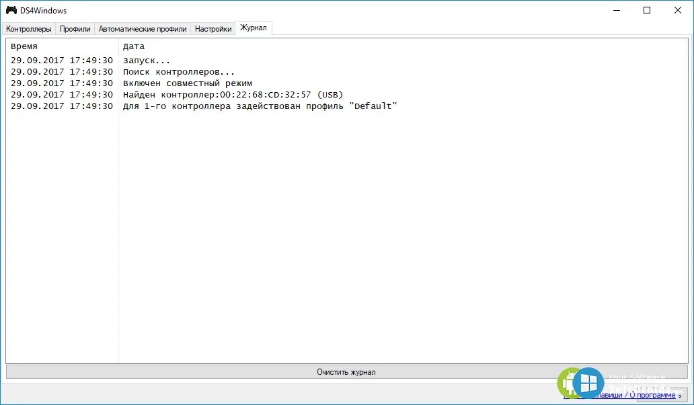Select the Найден контроллер 00:22:68:CD:32:57 entry
The height and width of the screenshot is (405, 694).
233,95
